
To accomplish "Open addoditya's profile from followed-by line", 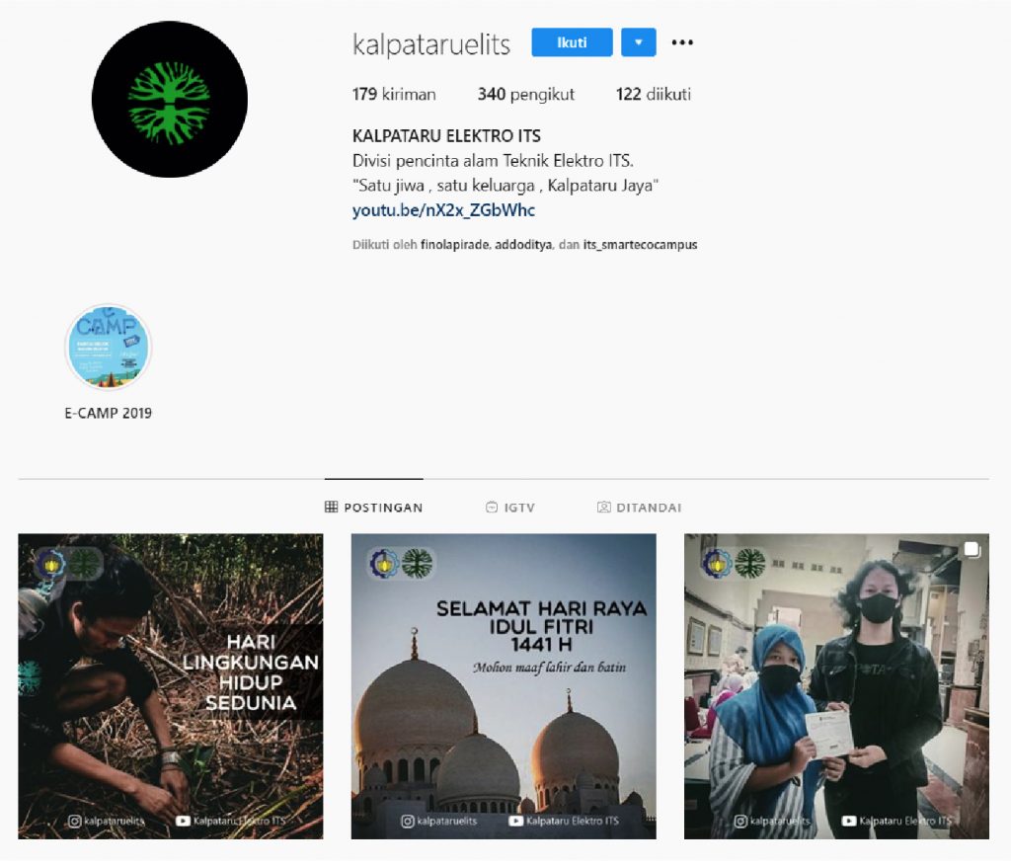I will pyautogui.click(x=523, y=245).
